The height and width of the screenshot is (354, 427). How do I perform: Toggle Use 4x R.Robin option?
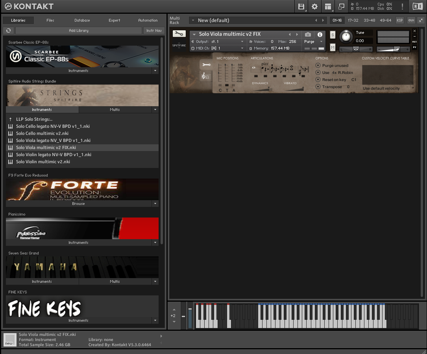318,72
